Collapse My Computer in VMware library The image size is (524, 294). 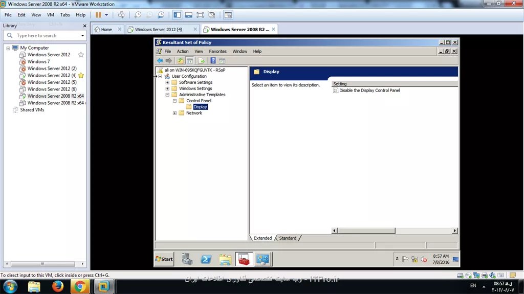8,48
